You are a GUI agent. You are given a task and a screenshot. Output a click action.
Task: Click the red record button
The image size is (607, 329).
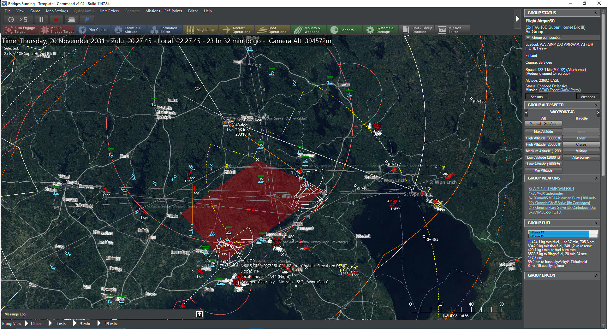56,20
